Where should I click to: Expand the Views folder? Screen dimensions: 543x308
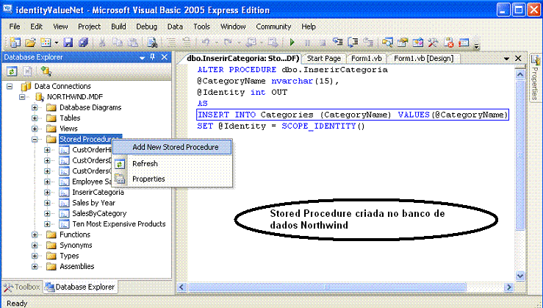[x=35, y=129]
